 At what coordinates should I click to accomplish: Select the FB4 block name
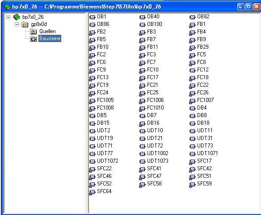coord(202,32)
